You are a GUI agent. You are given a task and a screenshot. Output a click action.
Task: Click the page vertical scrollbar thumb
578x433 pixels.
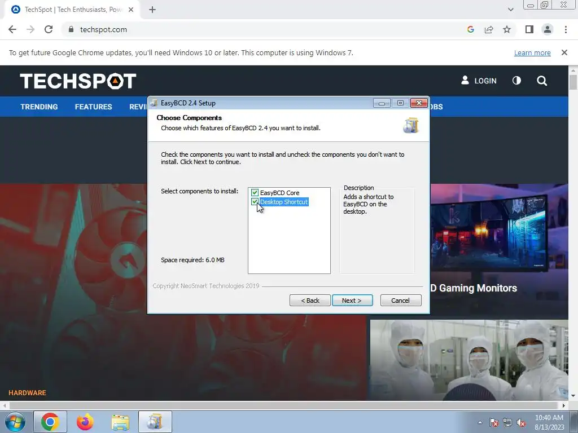(x=573, y=82)
